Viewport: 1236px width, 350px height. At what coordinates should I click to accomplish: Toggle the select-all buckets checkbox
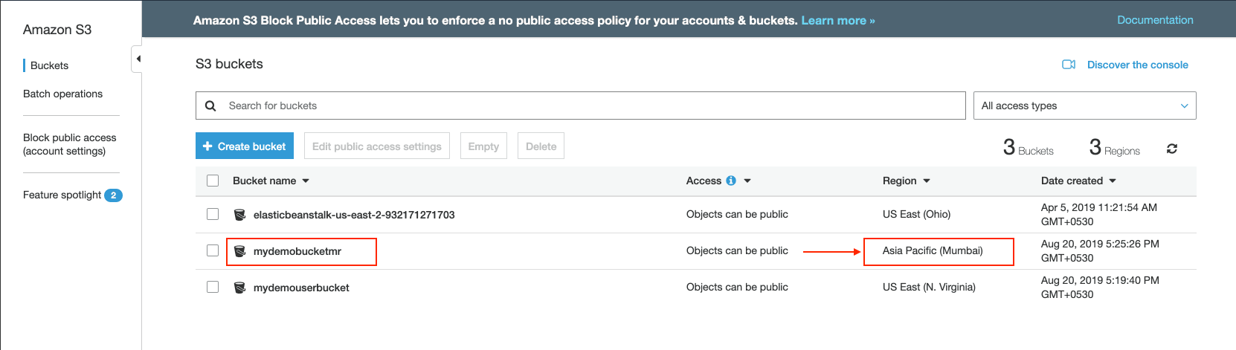213,181
